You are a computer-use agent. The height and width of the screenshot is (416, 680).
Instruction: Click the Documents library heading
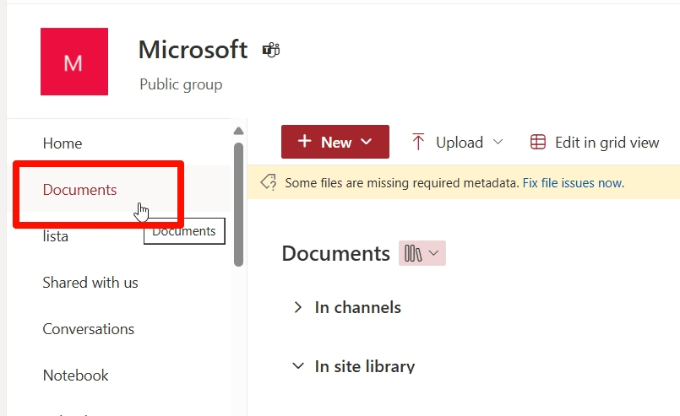click(x=335, y=253)
